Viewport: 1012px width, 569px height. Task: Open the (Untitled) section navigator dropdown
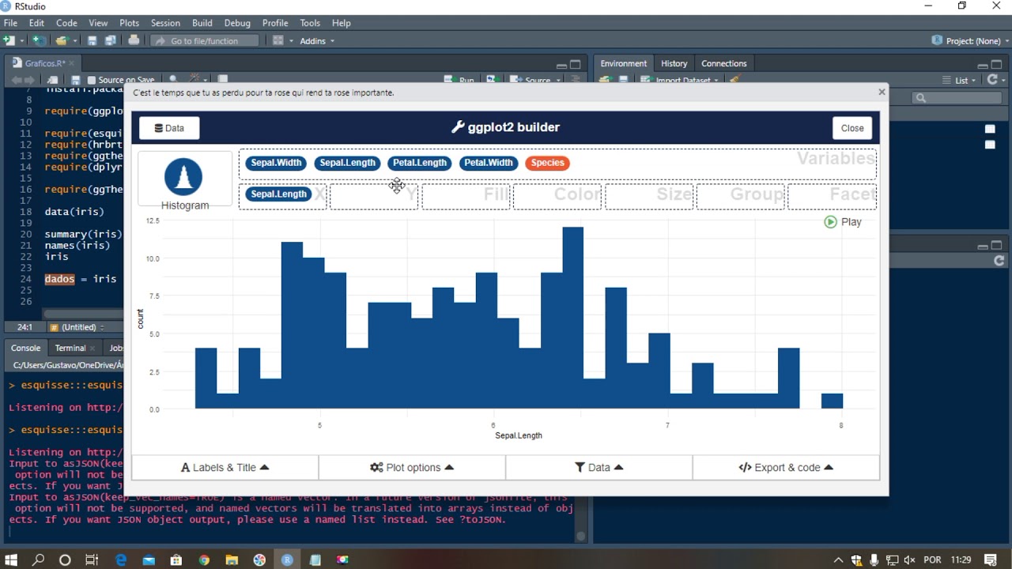pos(77,327)
